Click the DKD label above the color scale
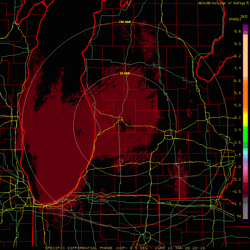This screenshot has height=250, width=250. point(244,17)
